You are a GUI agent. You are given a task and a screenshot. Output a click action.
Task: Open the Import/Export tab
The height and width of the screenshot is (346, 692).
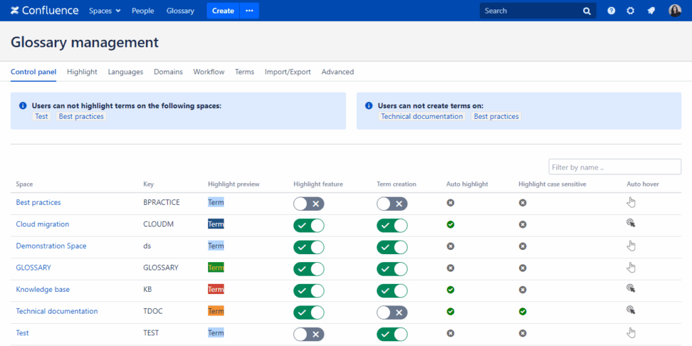[x=287, y=72]
